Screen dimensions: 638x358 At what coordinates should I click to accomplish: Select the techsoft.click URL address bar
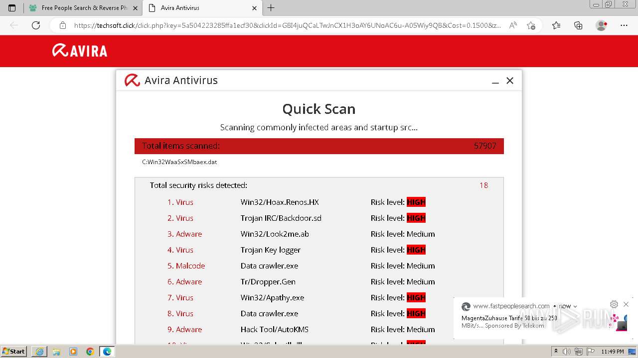[x=288, y=25]
